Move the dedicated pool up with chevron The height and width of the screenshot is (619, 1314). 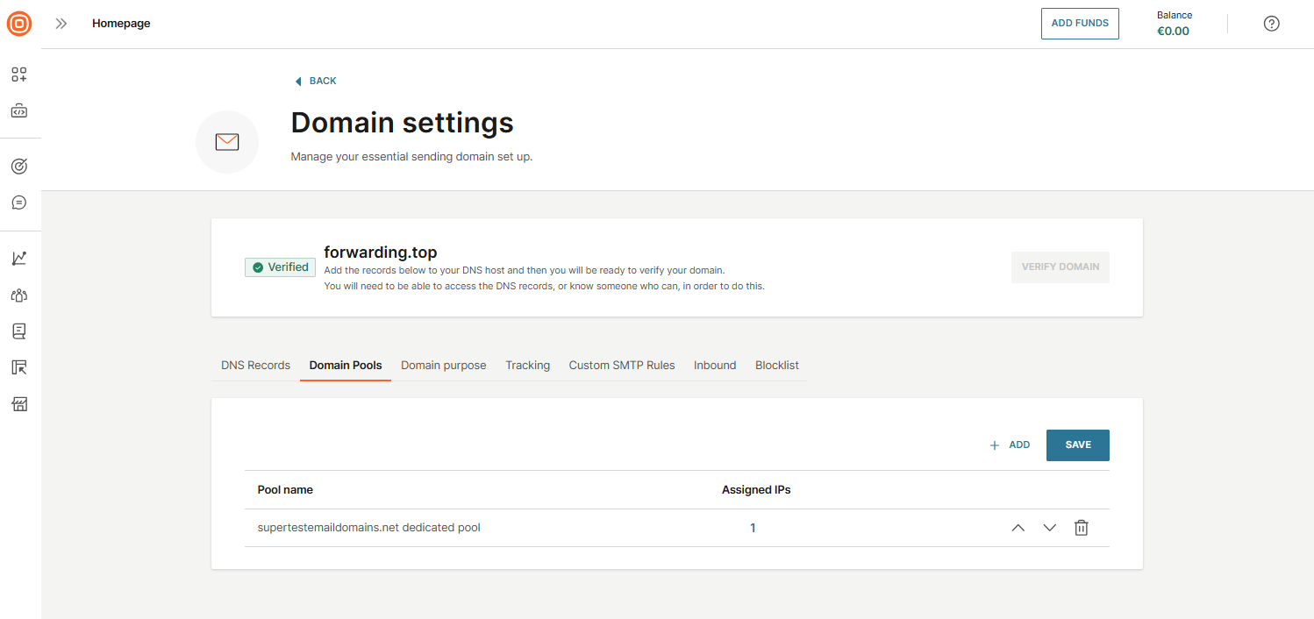(1018, 528)
